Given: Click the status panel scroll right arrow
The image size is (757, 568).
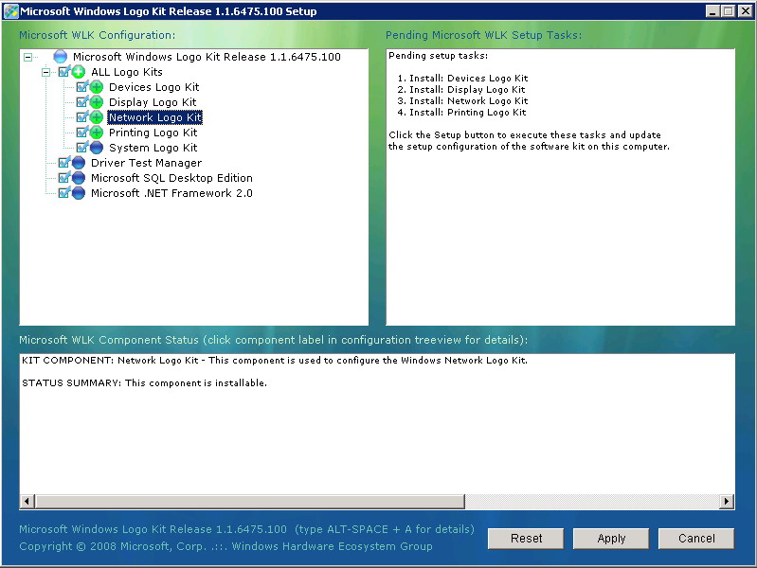Looking at the screenshot, I should click(x=727, y=502).
